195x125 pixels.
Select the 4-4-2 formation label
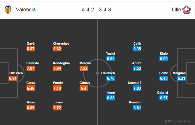click(88, 10)
